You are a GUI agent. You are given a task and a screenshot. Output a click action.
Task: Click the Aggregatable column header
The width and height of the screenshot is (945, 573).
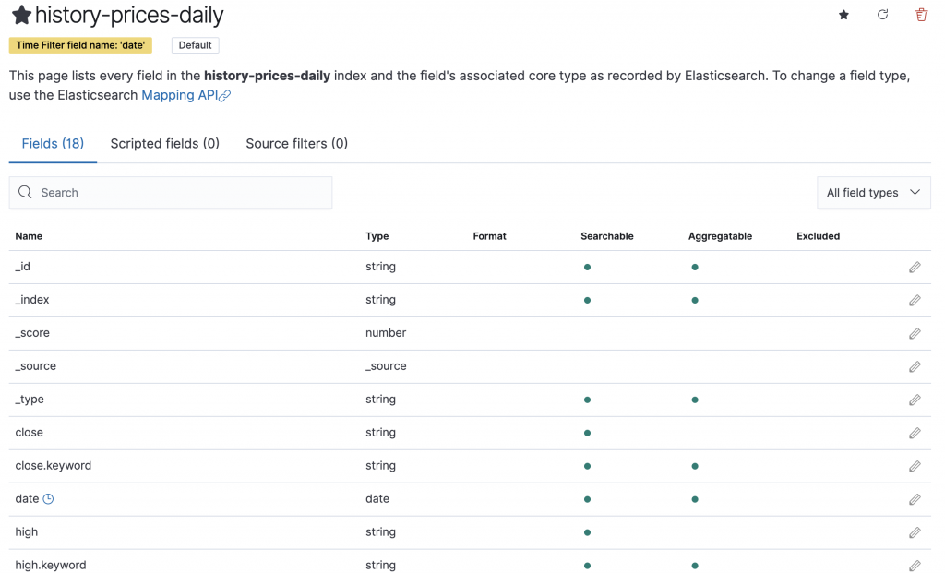coord(720,236)
